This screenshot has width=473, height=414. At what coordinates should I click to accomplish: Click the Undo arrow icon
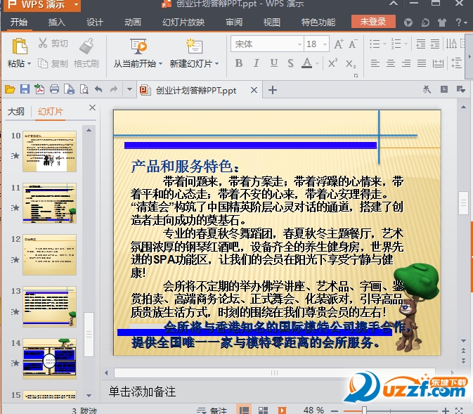pyautogui.click(x=98, y=89)
